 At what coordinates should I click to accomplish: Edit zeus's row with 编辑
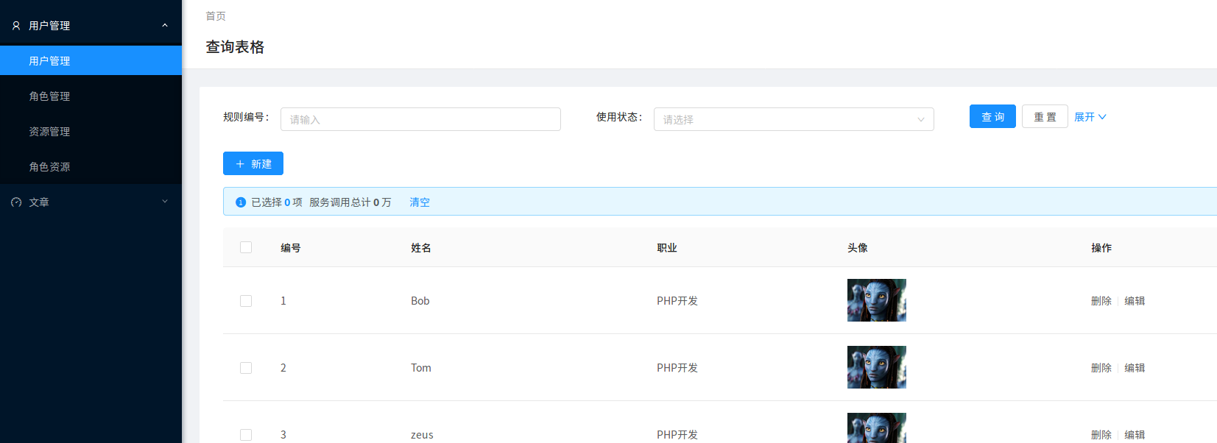pos(1135,435)
